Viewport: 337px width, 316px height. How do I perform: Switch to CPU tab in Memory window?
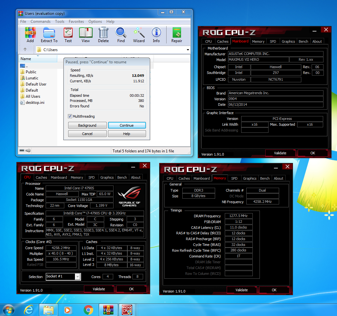[x=170, y=178]
